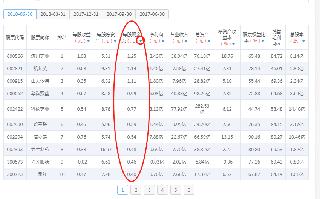Sort by 总股本 arrow icon
This screenshot has width=320, height=199.
tap(304, 41)
